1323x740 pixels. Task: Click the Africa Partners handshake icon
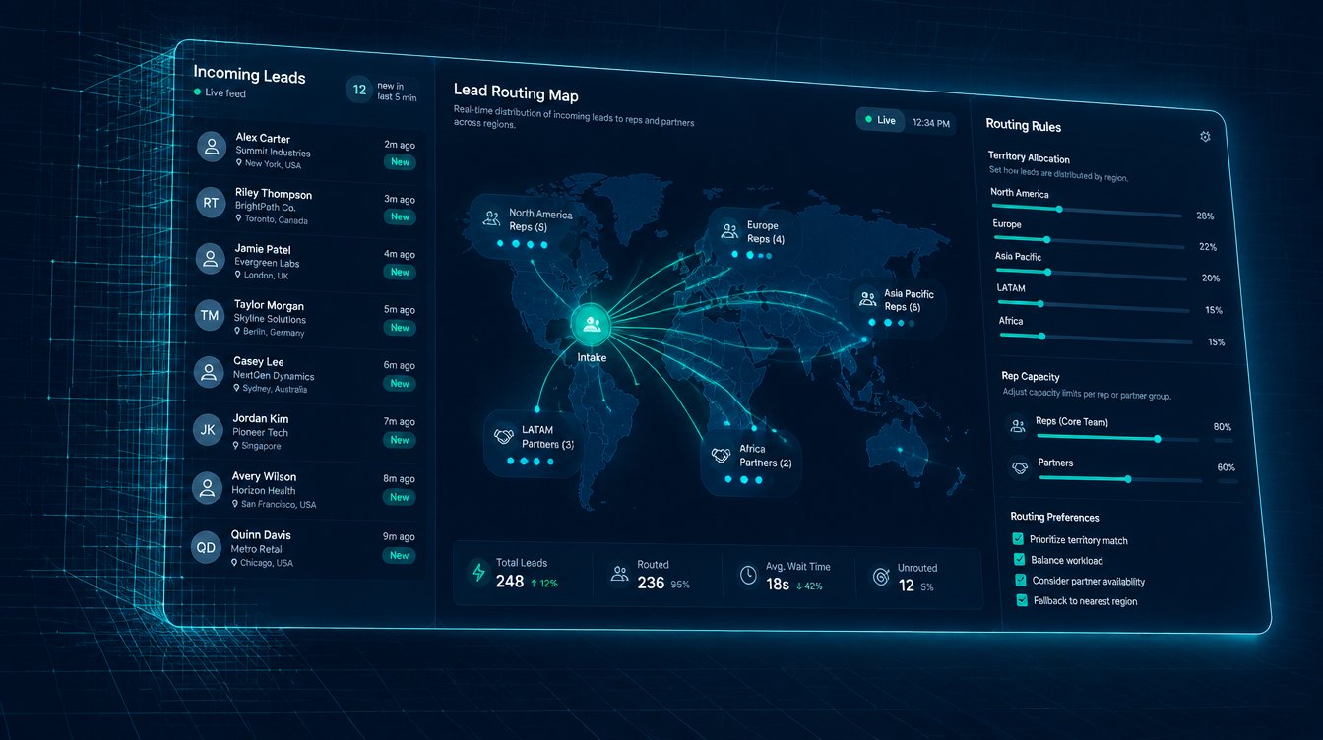point(722,455)
